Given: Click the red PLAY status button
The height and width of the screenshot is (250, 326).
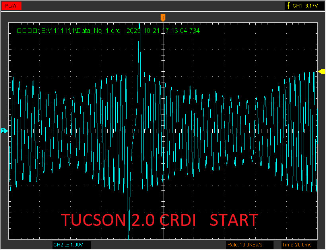Looking at the screenshot, I should [x=11, y=6].
